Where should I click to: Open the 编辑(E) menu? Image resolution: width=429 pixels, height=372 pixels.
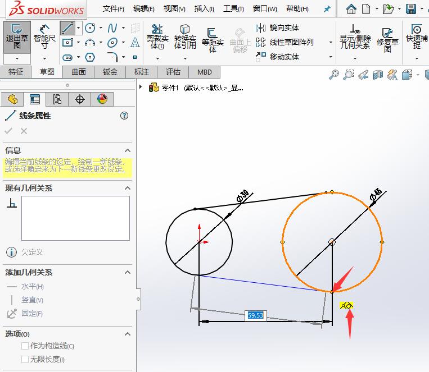point(143,9)
